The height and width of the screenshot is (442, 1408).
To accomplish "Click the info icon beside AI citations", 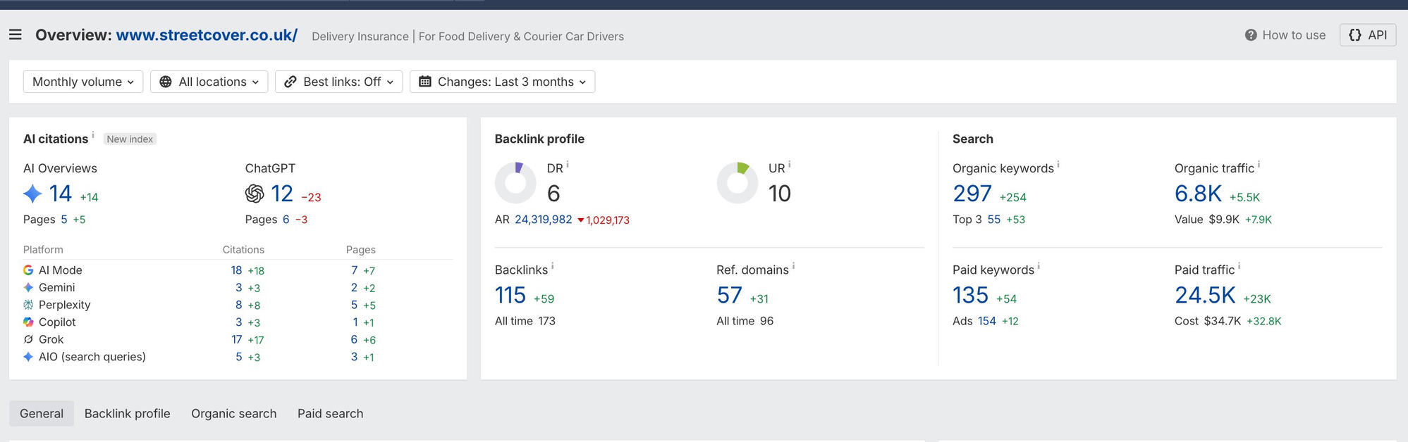I will click(93, 134).
